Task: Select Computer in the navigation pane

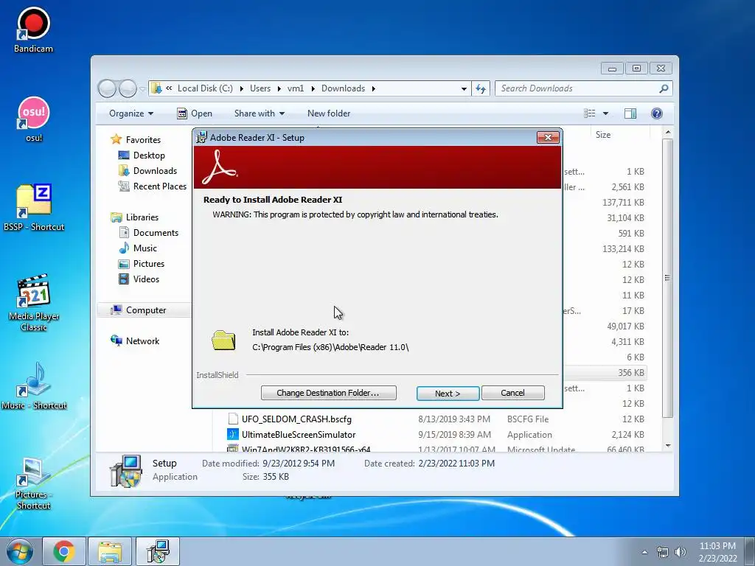Action: pyautogui.click(x=144, y=310)
